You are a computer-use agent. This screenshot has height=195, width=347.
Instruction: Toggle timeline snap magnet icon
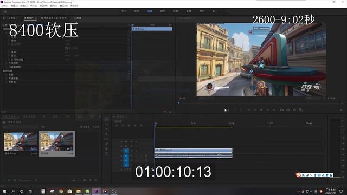[123, 126]
